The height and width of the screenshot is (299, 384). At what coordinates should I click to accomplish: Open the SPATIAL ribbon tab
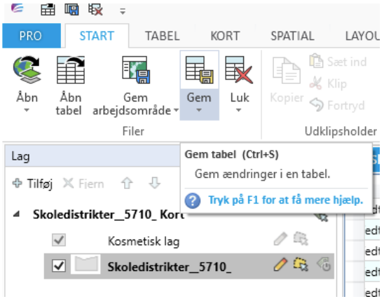(292, 36)
